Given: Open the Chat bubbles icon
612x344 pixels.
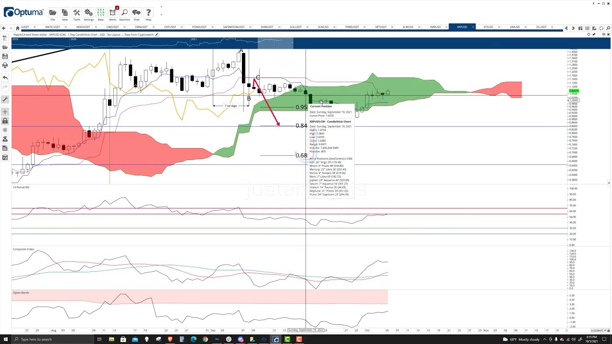Looking at the screenshot, I should tap(136, 13).
